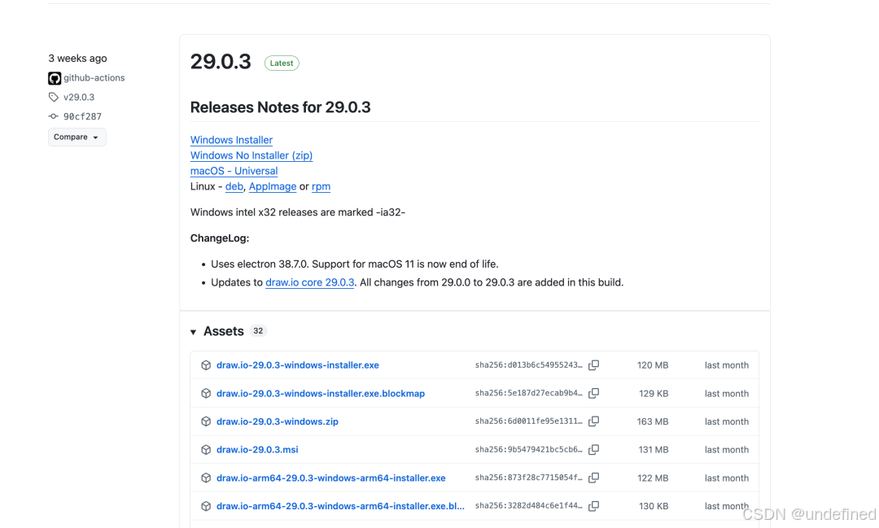Click "last month" in the windows.zip row
The image size is (879, 528).
(x=727, y=421)
